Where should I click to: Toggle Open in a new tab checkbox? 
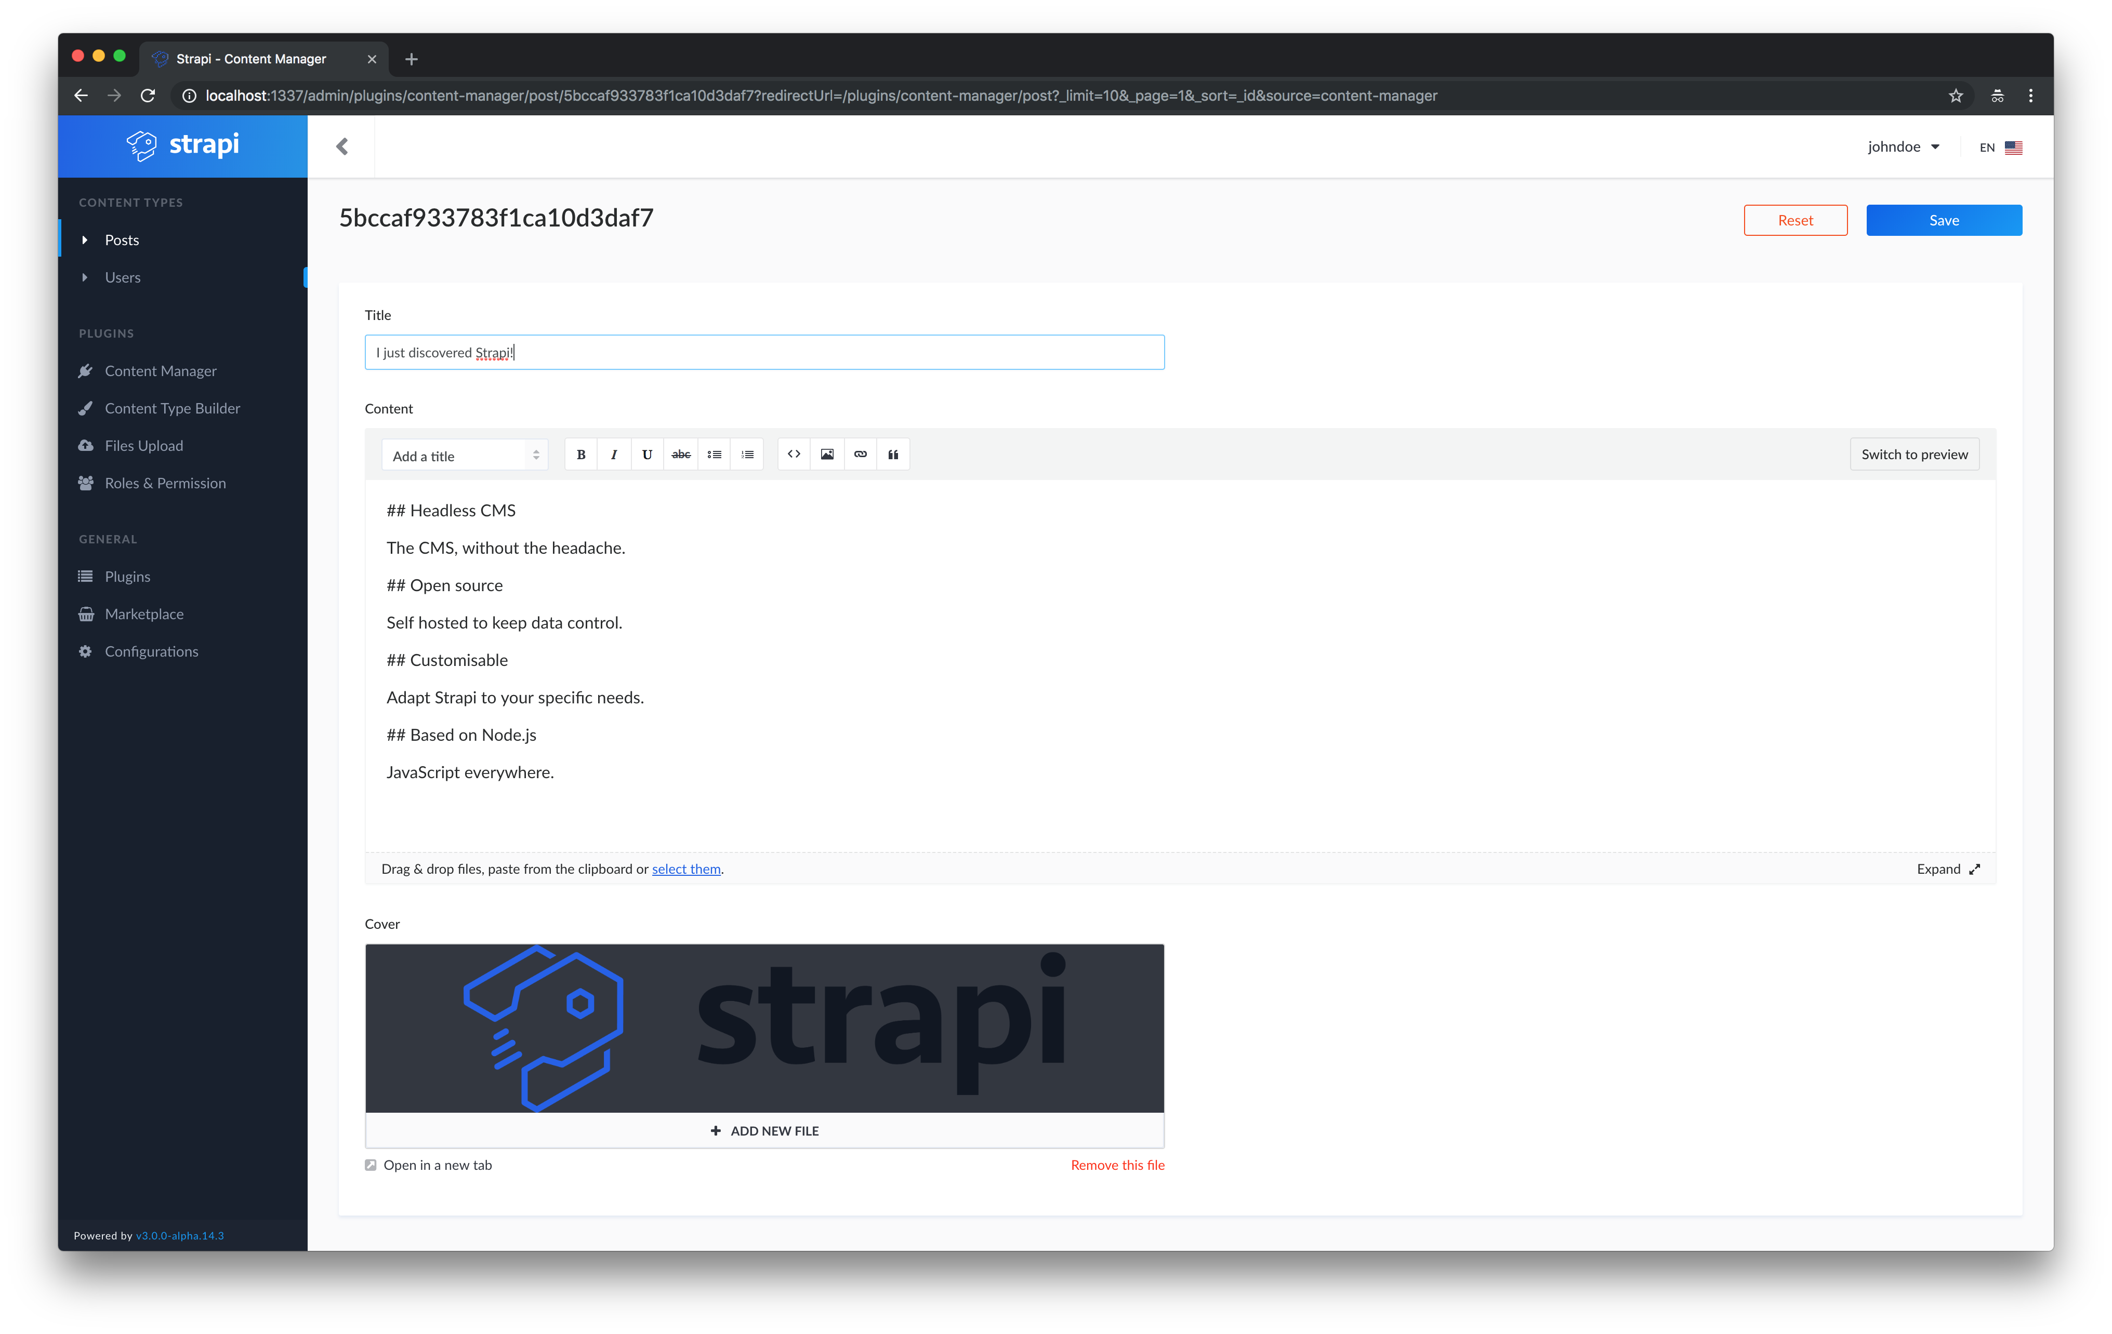(x=371, y=1165)
